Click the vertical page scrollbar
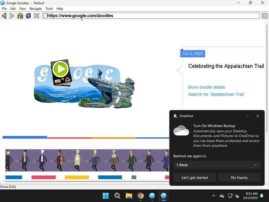The height and width of the screenshot is (202, 269). pos(267,78)
